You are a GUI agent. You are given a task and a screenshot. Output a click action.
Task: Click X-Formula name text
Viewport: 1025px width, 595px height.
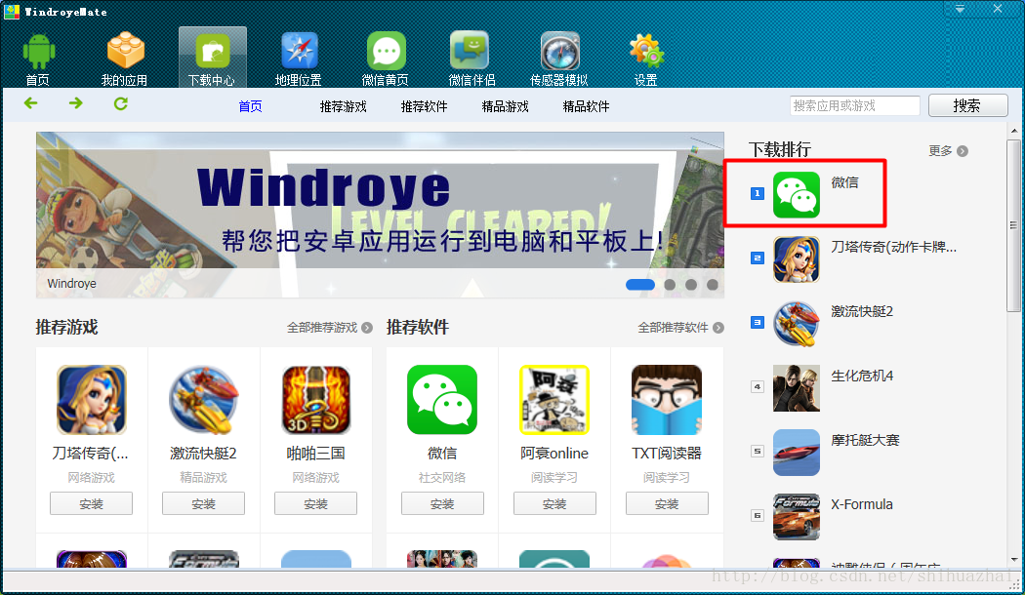point(862,504)
